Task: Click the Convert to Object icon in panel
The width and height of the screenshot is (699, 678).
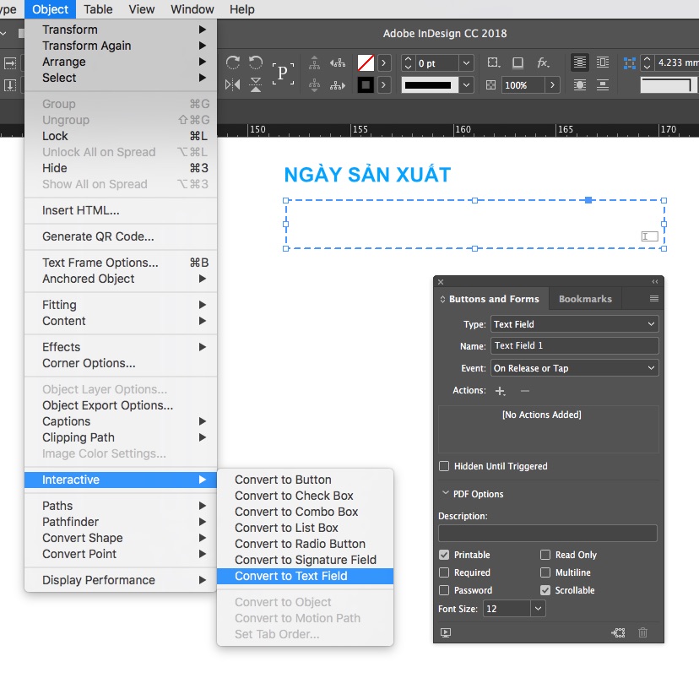Action: [x=619, y=632]
